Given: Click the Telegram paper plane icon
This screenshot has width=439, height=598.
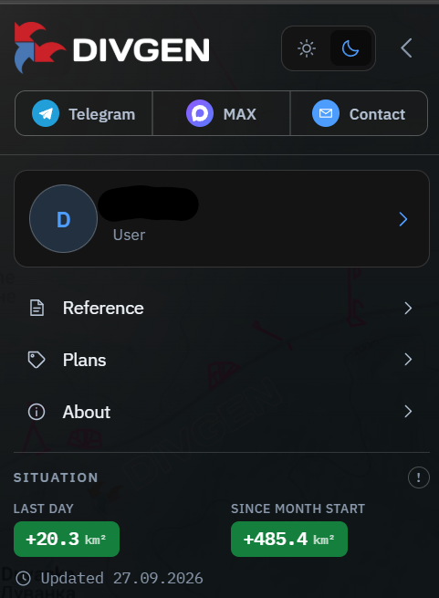Looking at the screenshot, I should tap(46, 113).
